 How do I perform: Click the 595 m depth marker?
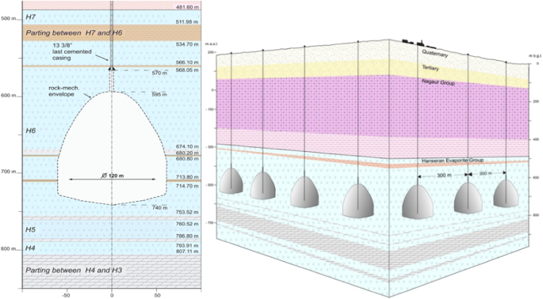159,94
